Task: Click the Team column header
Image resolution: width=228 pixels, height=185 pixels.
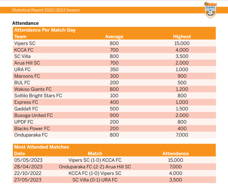Action: pos(20,37)
